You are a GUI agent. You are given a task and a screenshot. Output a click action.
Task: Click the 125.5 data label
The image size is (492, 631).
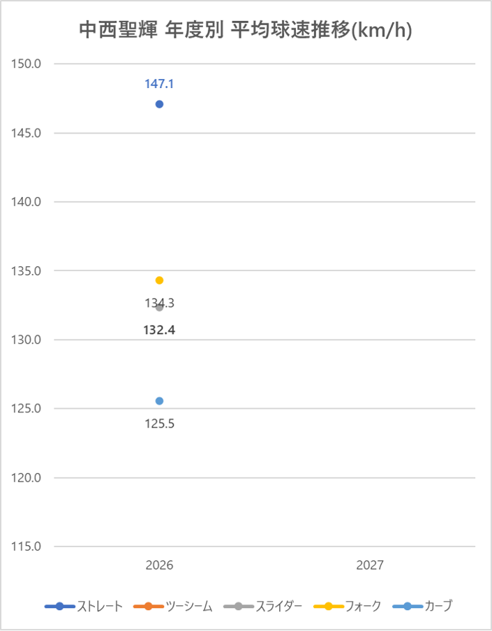(x=159, y=423)
